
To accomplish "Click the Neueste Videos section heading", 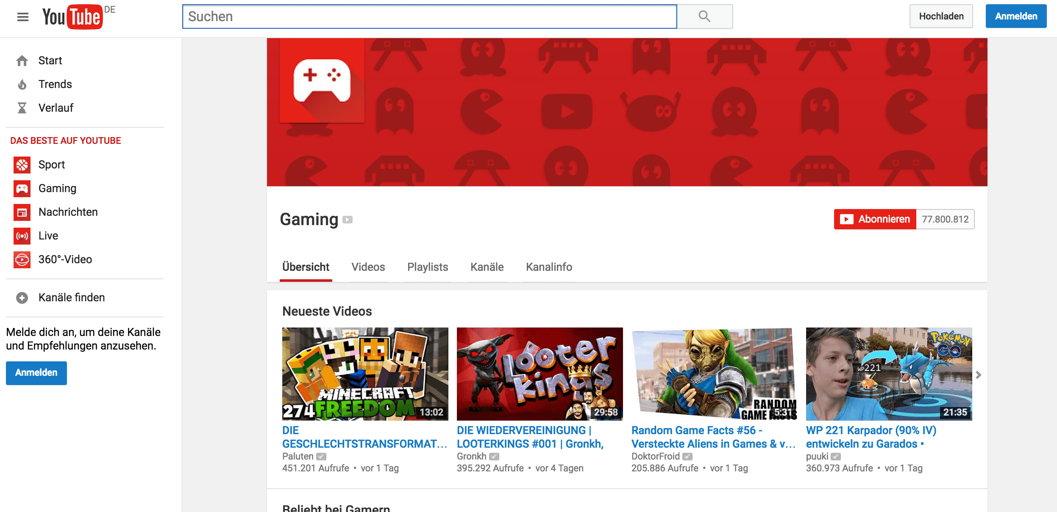I will (x=327, y=311).
